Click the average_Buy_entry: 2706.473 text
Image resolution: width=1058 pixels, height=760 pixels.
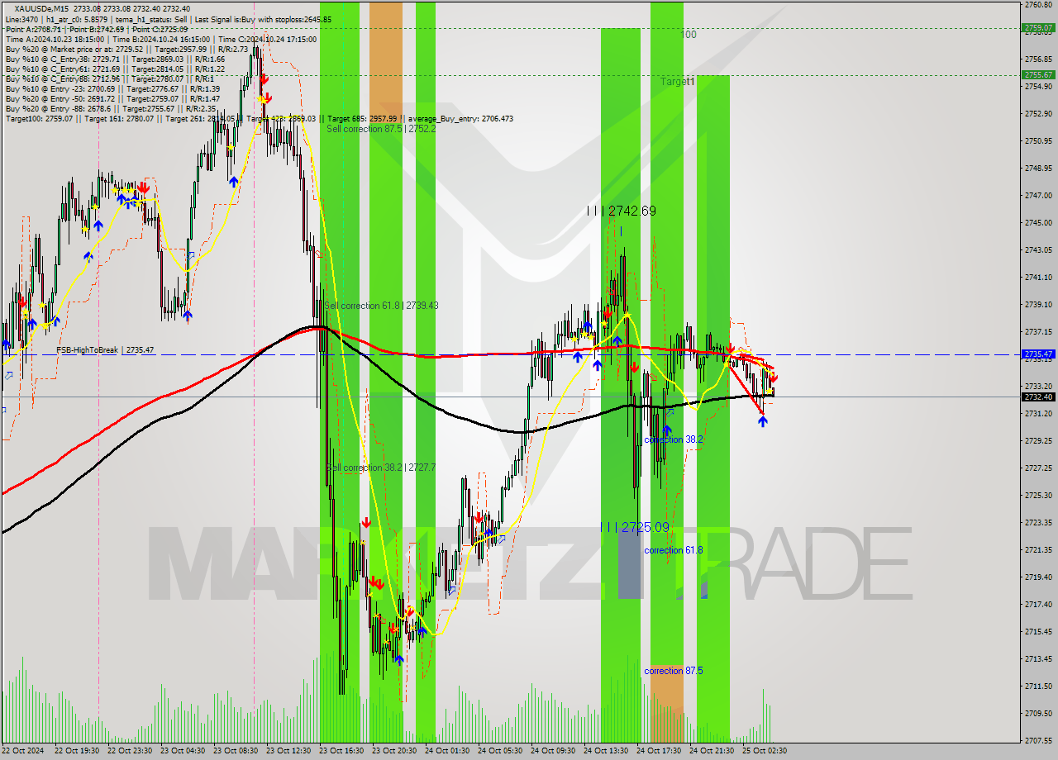tap(460, 118)
